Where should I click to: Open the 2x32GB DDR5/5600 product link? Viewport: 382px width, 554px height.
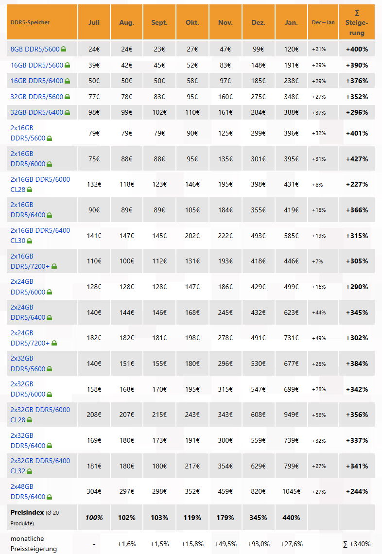(28, 364)
